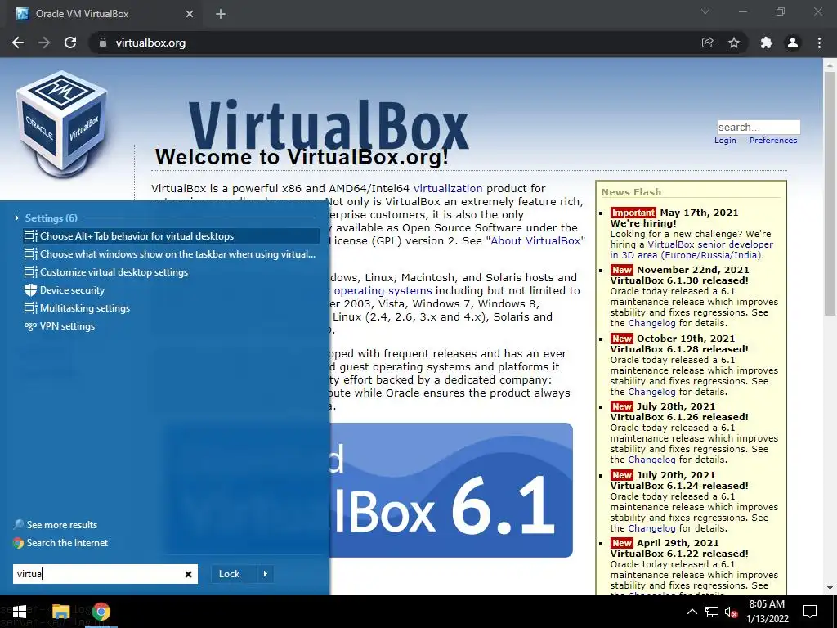837x628 pixels.
Task: Open File Explorer from the taskbar
Action: coord(60,612)
